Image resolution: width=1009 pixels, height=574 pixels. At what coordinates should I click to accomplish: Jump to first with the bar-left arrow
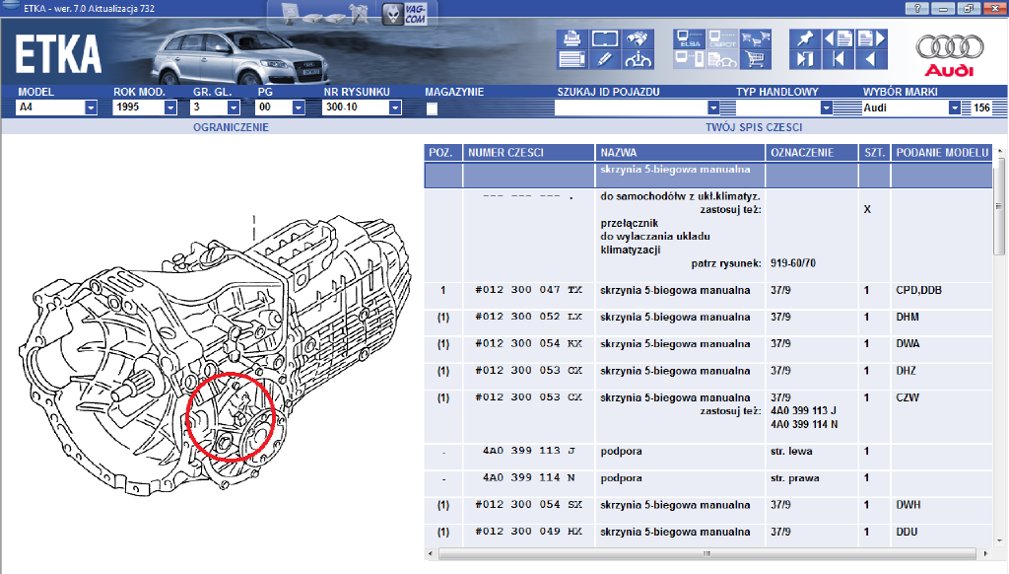[x=838, y=60]
